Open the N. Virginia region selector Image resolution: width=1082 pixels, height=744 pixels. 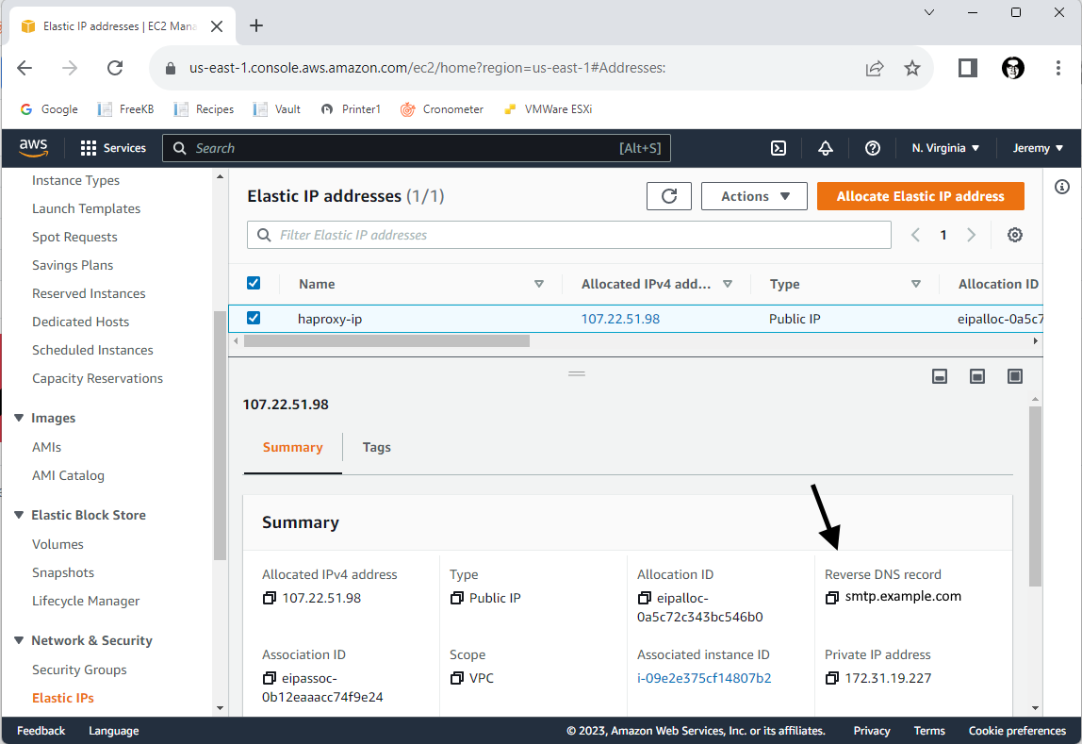click(x=945, y=148)
